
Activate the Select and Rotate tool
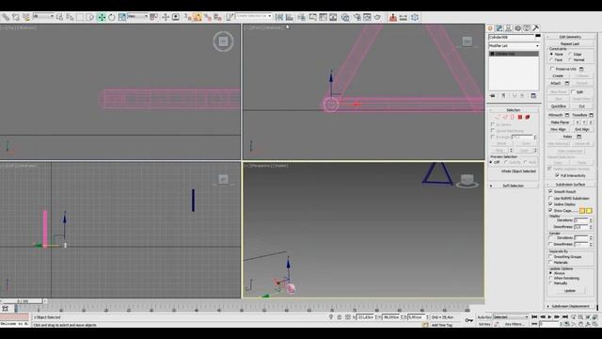pyautogui.click(x=112, y=17)
